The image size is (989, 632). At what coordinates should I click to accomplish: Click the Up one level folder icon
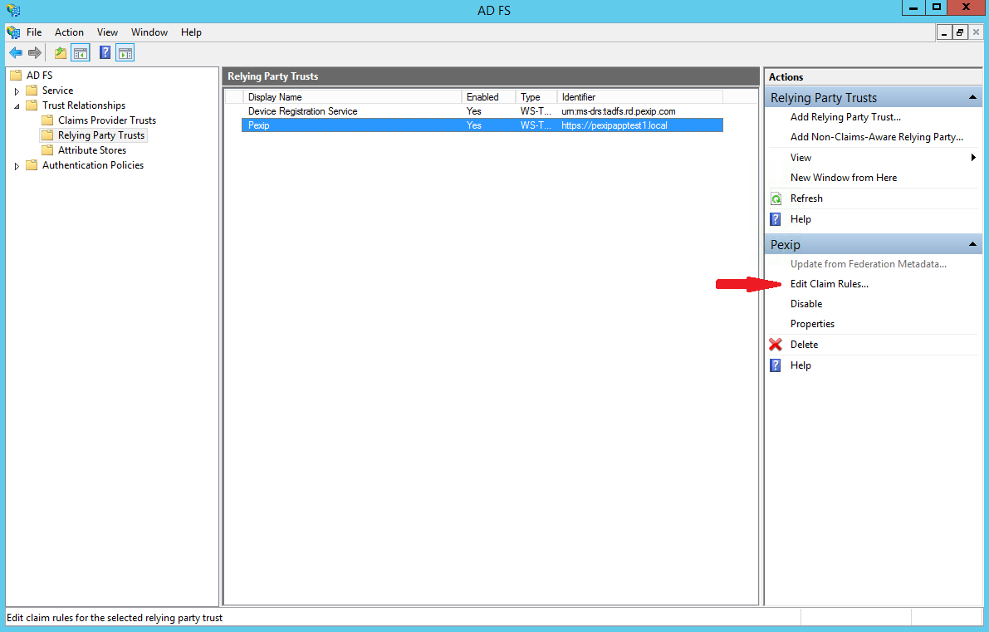(x=60, y=53)
